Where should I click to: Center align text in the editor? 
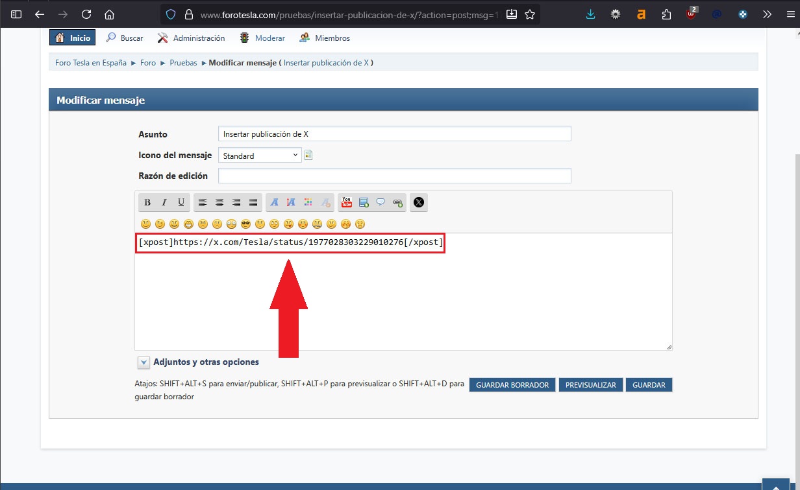(219, 202)
